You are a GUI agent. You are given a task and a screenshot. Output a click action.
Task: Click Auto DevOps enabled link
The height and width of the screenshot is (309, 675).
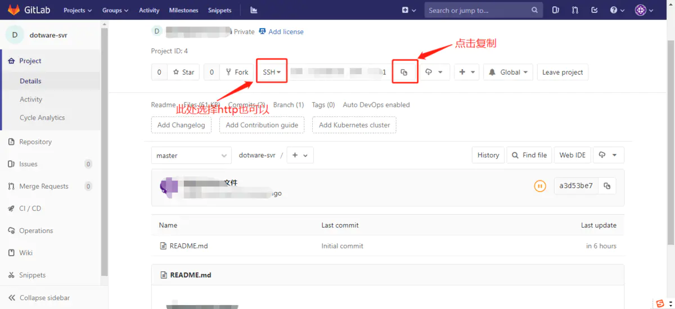pyautogui.click(x=376, y=104)
